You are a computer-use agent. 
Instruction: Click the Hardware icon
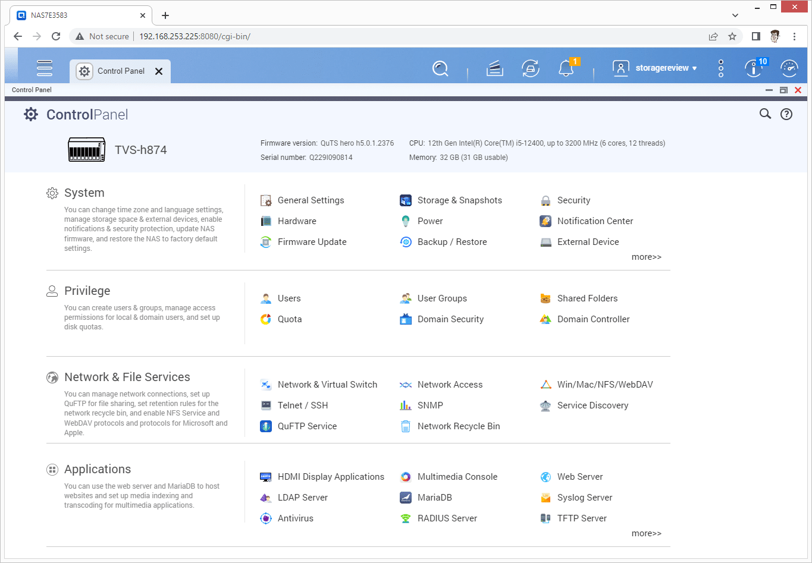pyautogui.click(x=266, y=221)
